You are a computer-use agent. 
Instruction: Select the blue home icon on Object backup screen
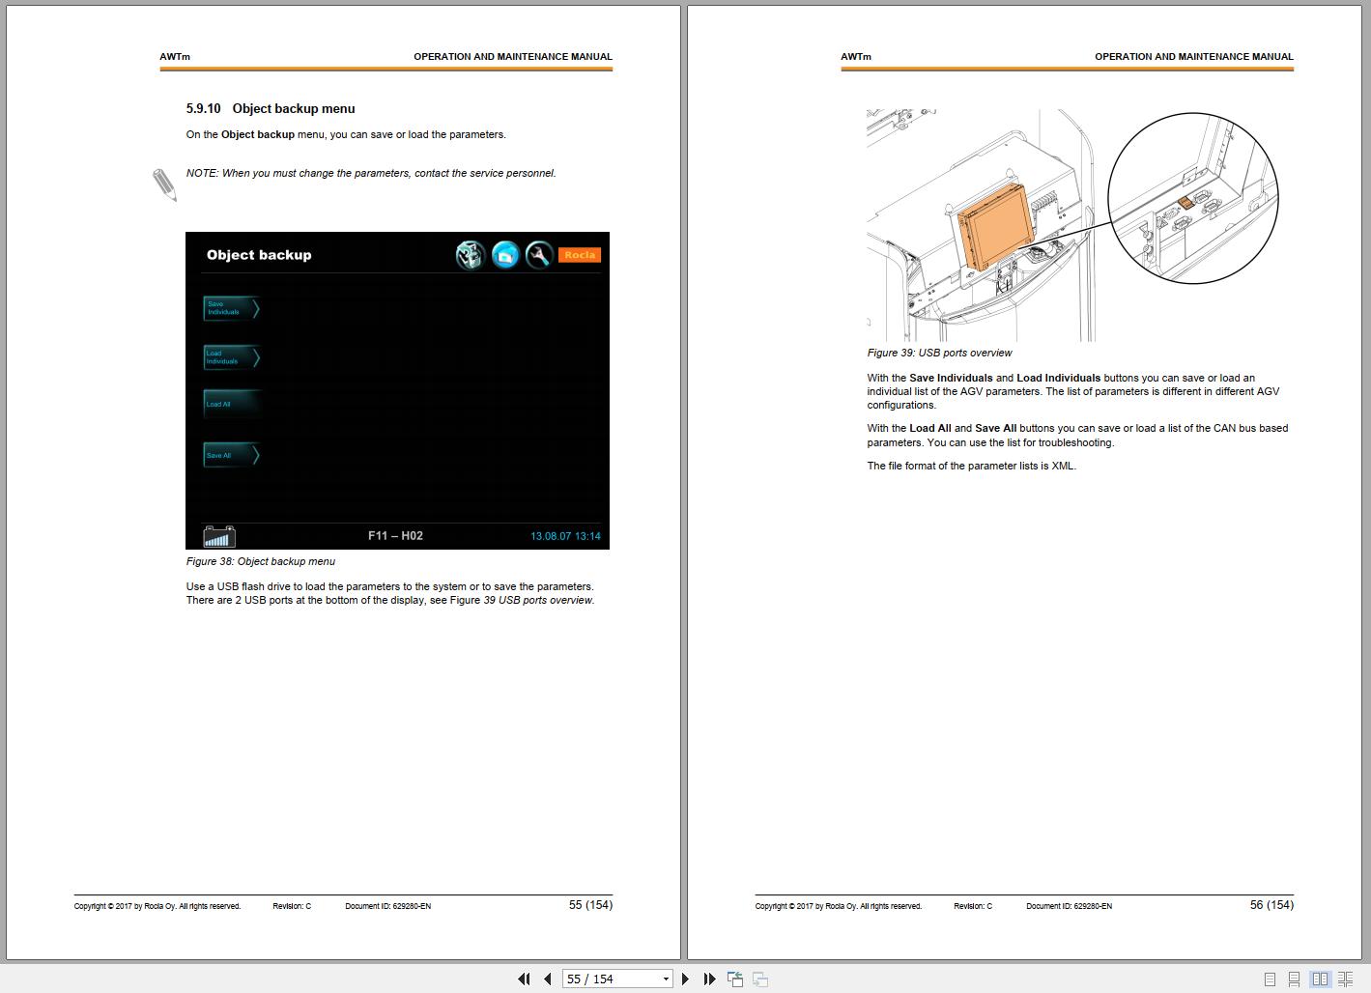pyautogui.click(x=505, y=254)
